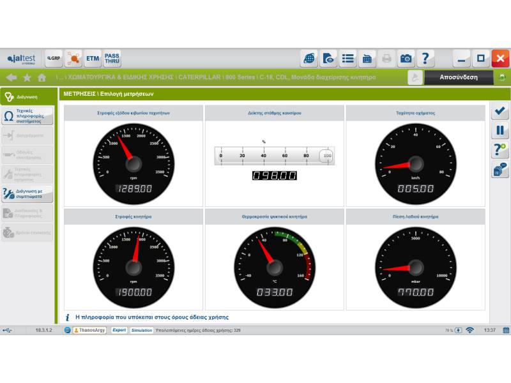Open the GRP module in top toolbar
Screen dimensions: 511x383
[x=54, y=59]
